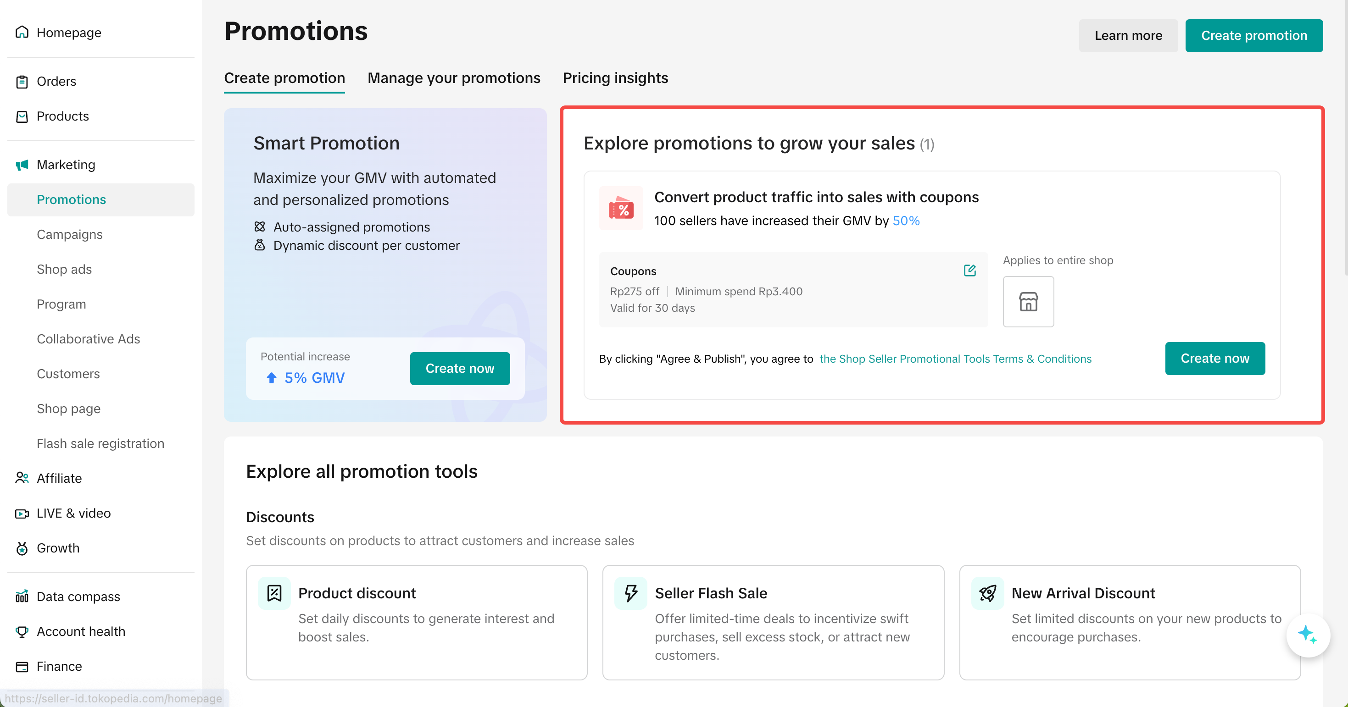
Task: Switch to Manage your promotions tab
Action: pos(454,78)
